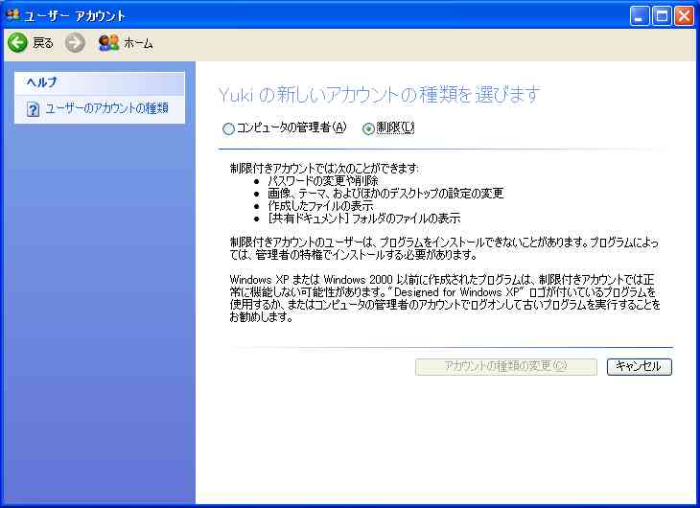The image size is (700, 508).
Task: Click bullet [共有ドキュメント] フォルダのファイルの表示
Action: coord(364,219)
